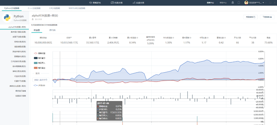Click the 下载策略 button
Image resolution: width=277 pixels, height=125 pixels.
coord(267,17)
